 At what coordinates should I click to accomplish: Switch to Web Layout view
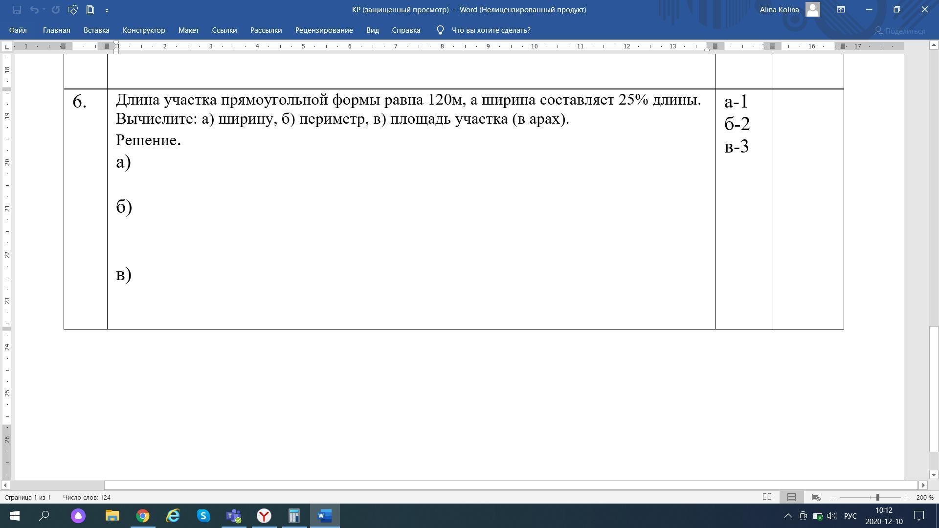pos(816,497)
